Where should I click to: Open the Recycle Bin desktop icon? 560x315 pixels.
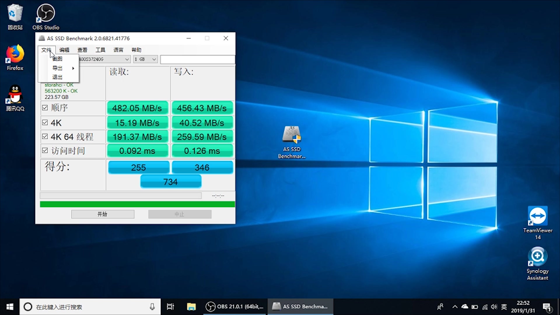pyautogui.click(x=15, y=17)
